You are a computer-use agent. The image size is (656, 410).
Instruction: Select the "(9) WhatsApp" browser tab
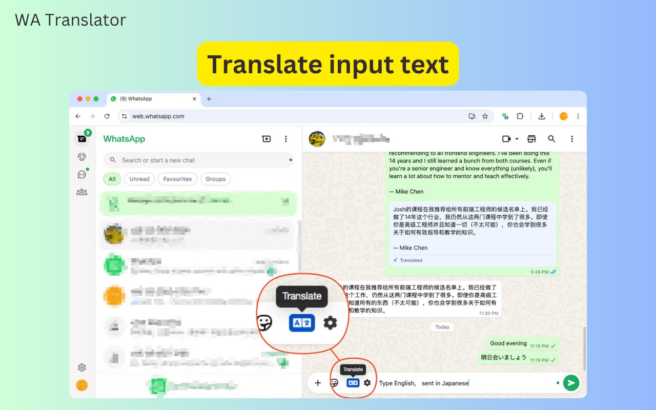pos(154,99)
